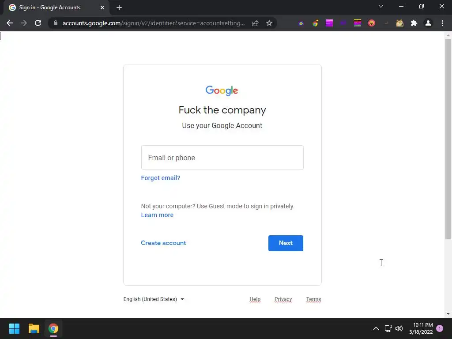Viewport: 452px width, 339px height.
Task: Open File Explorer from the taskbar
Action: coord(34,328)
